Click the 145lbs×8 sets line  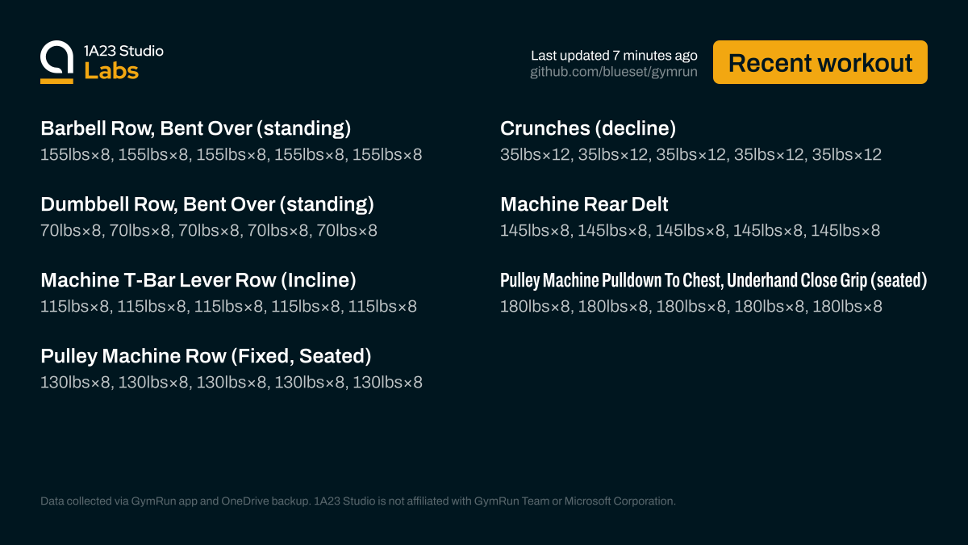point(690,231)
